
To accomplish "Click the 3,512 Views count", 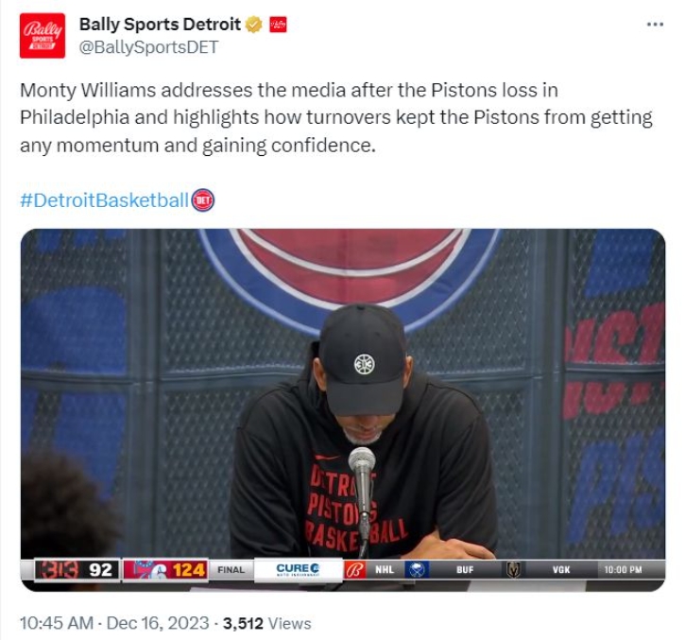I will coord(267,623).
